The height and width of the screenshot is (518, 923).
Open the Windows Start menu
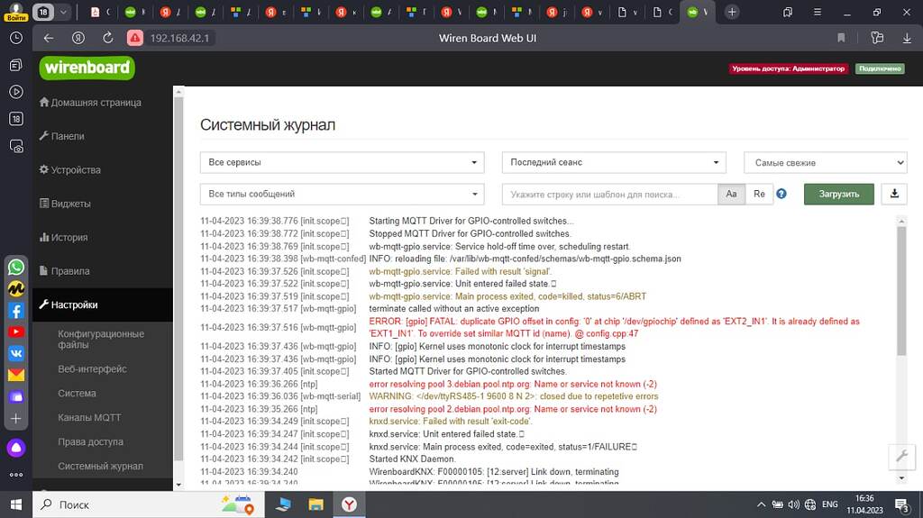click(16, 505)
